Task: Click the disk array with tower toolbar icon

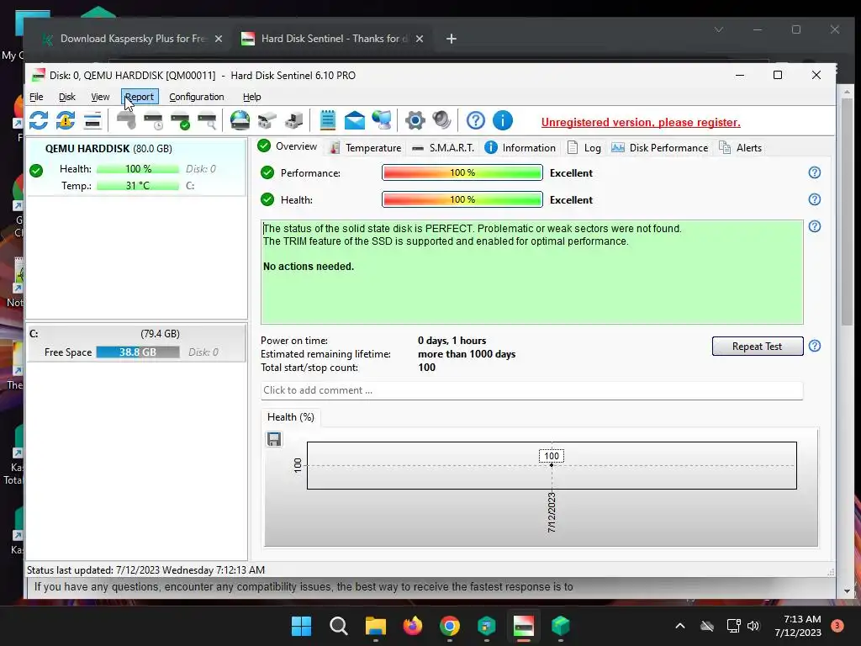Action: [293, 120]
